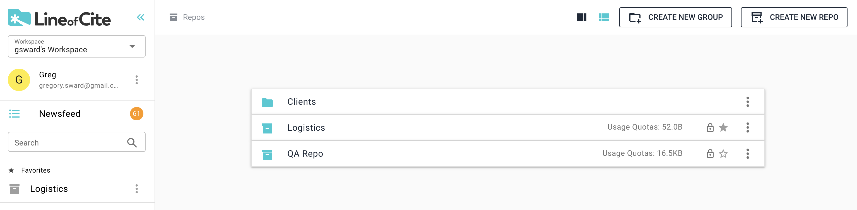Viewport: 857px width, 210px height.
Task: Click the Create New Group button
Action: point(675,17)
